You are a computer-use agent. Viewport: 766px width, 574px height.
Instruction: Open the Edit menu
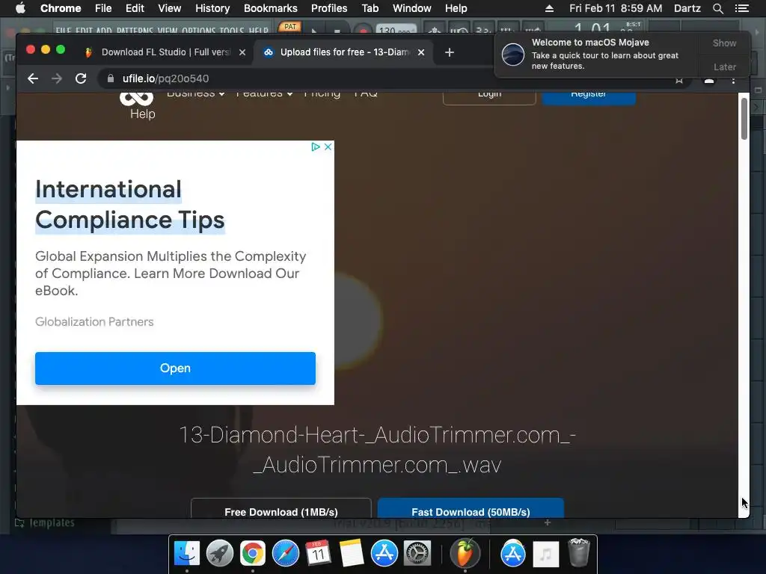point(135,8)
